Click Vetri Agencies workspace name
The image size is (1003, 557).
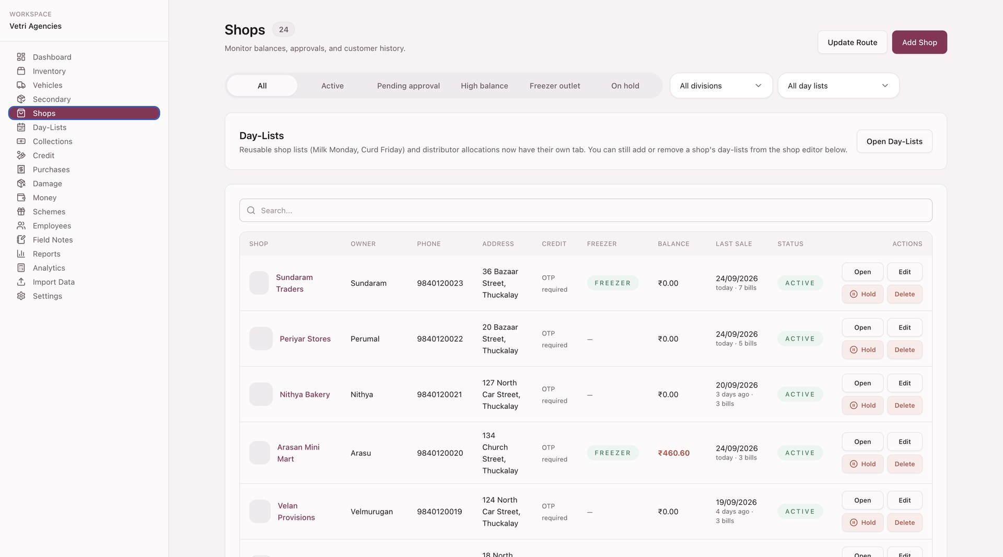coord(36,26)
